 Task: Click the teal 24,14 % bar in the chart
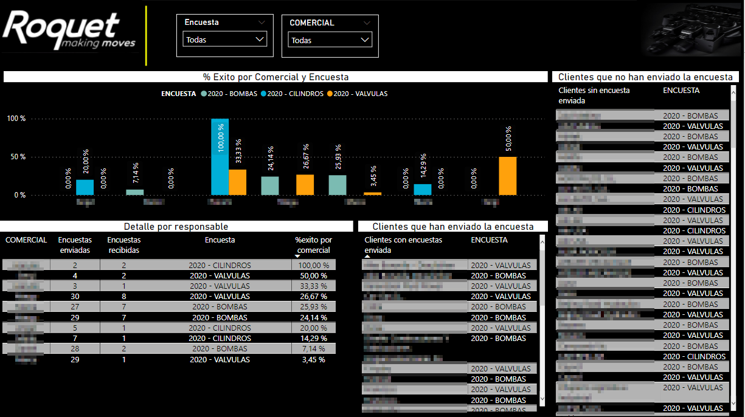pyautogui.click(x=270, y=186)
